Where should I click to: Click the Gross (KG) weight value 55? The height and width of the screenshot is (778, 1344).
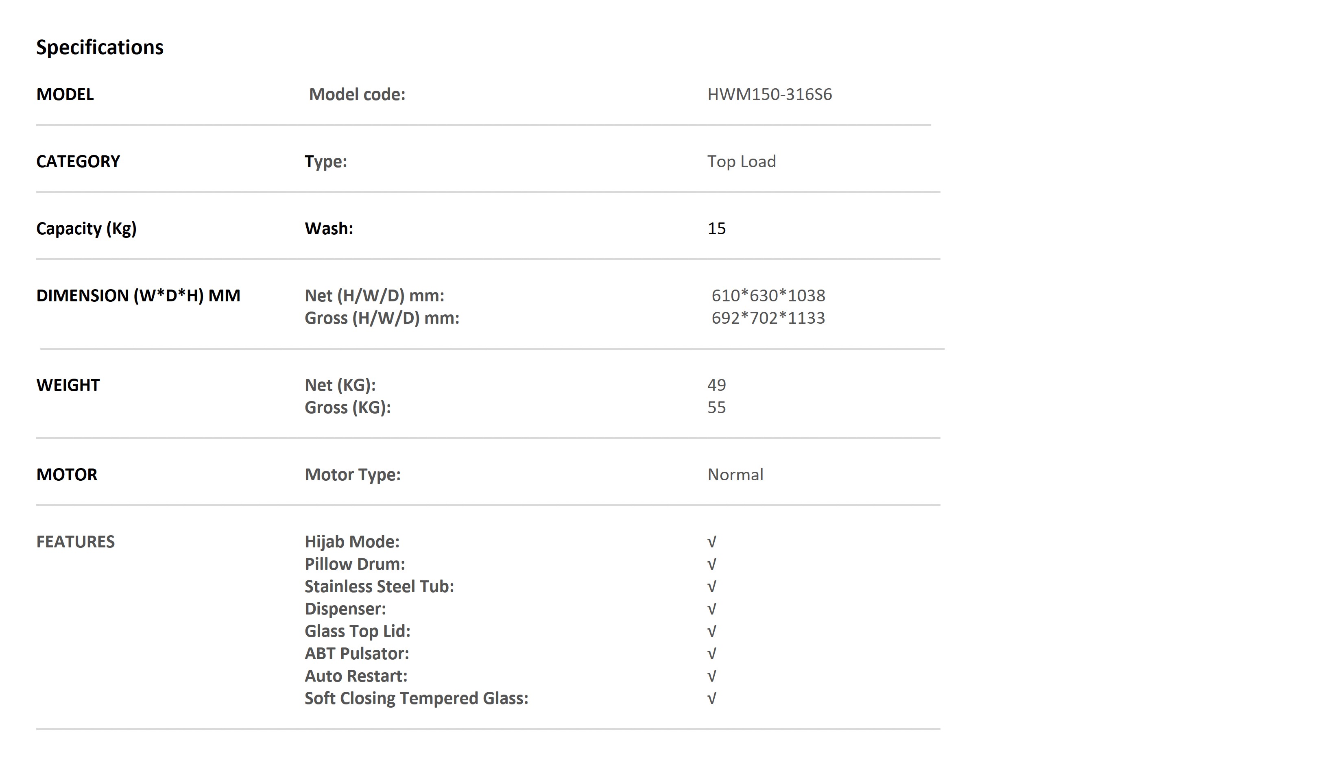(716, 408)
